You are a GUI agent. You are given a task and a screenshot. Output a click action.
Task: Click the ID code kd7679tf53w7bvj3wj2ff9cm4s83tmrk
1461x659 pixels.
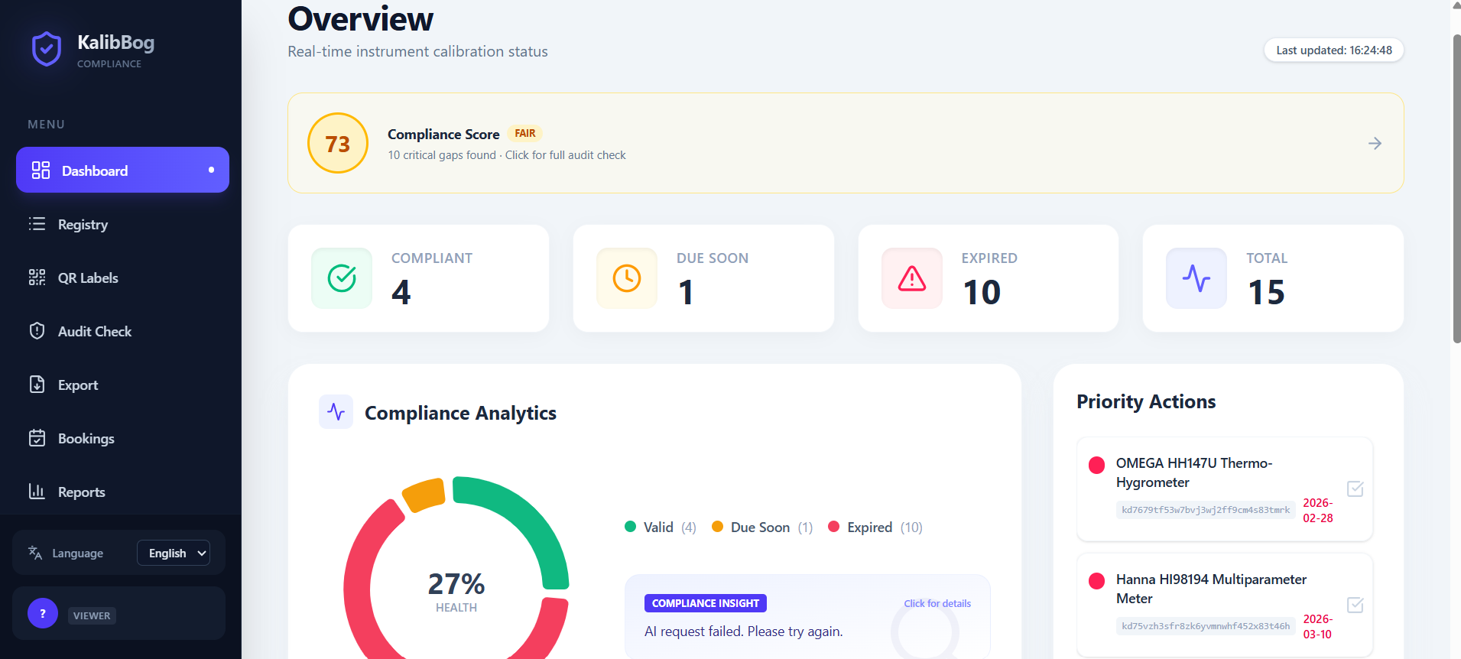click(x=1206, y=510)
